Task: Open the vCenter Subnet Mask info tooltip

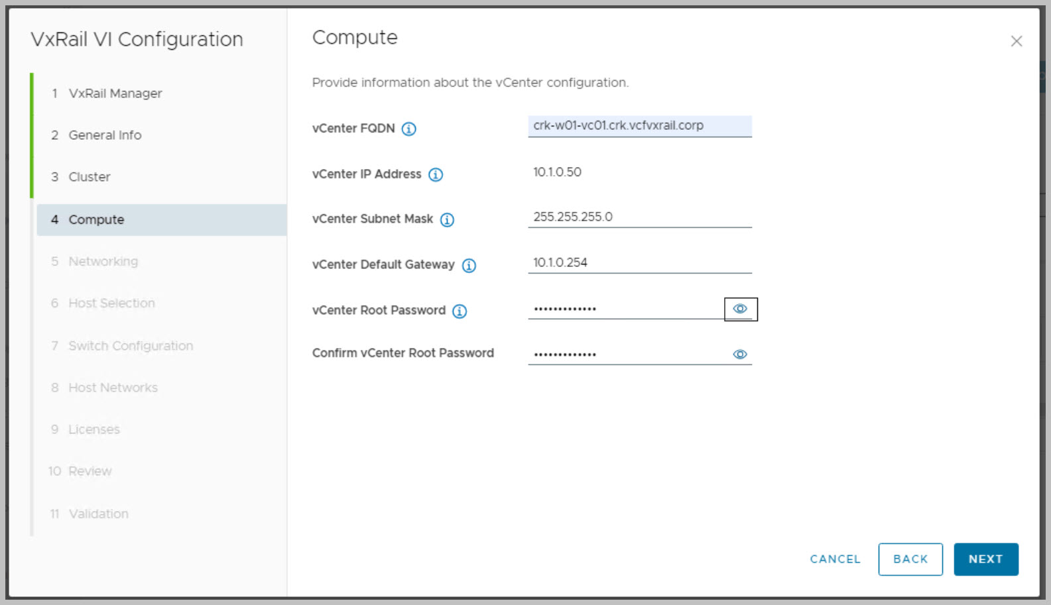Action: point(448,220)
